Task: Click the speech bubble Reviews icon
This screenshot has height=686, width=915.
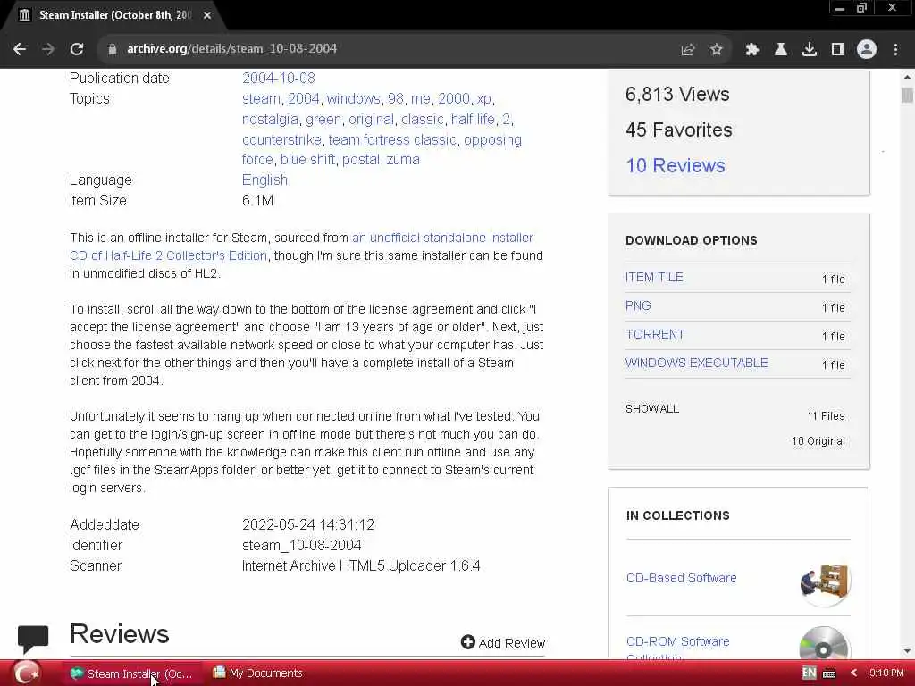Action: click(33, 638)
